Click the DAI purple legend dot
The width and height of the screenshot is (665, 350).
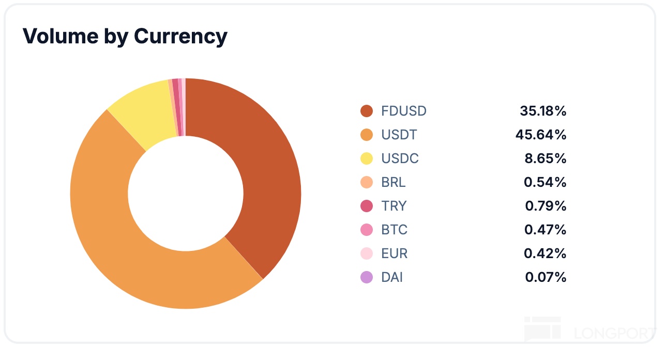[366, 277]
